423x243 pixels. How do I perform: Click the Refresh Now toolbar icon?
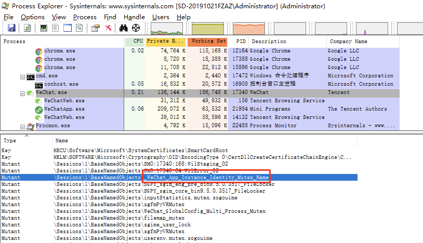coord(27,28)
